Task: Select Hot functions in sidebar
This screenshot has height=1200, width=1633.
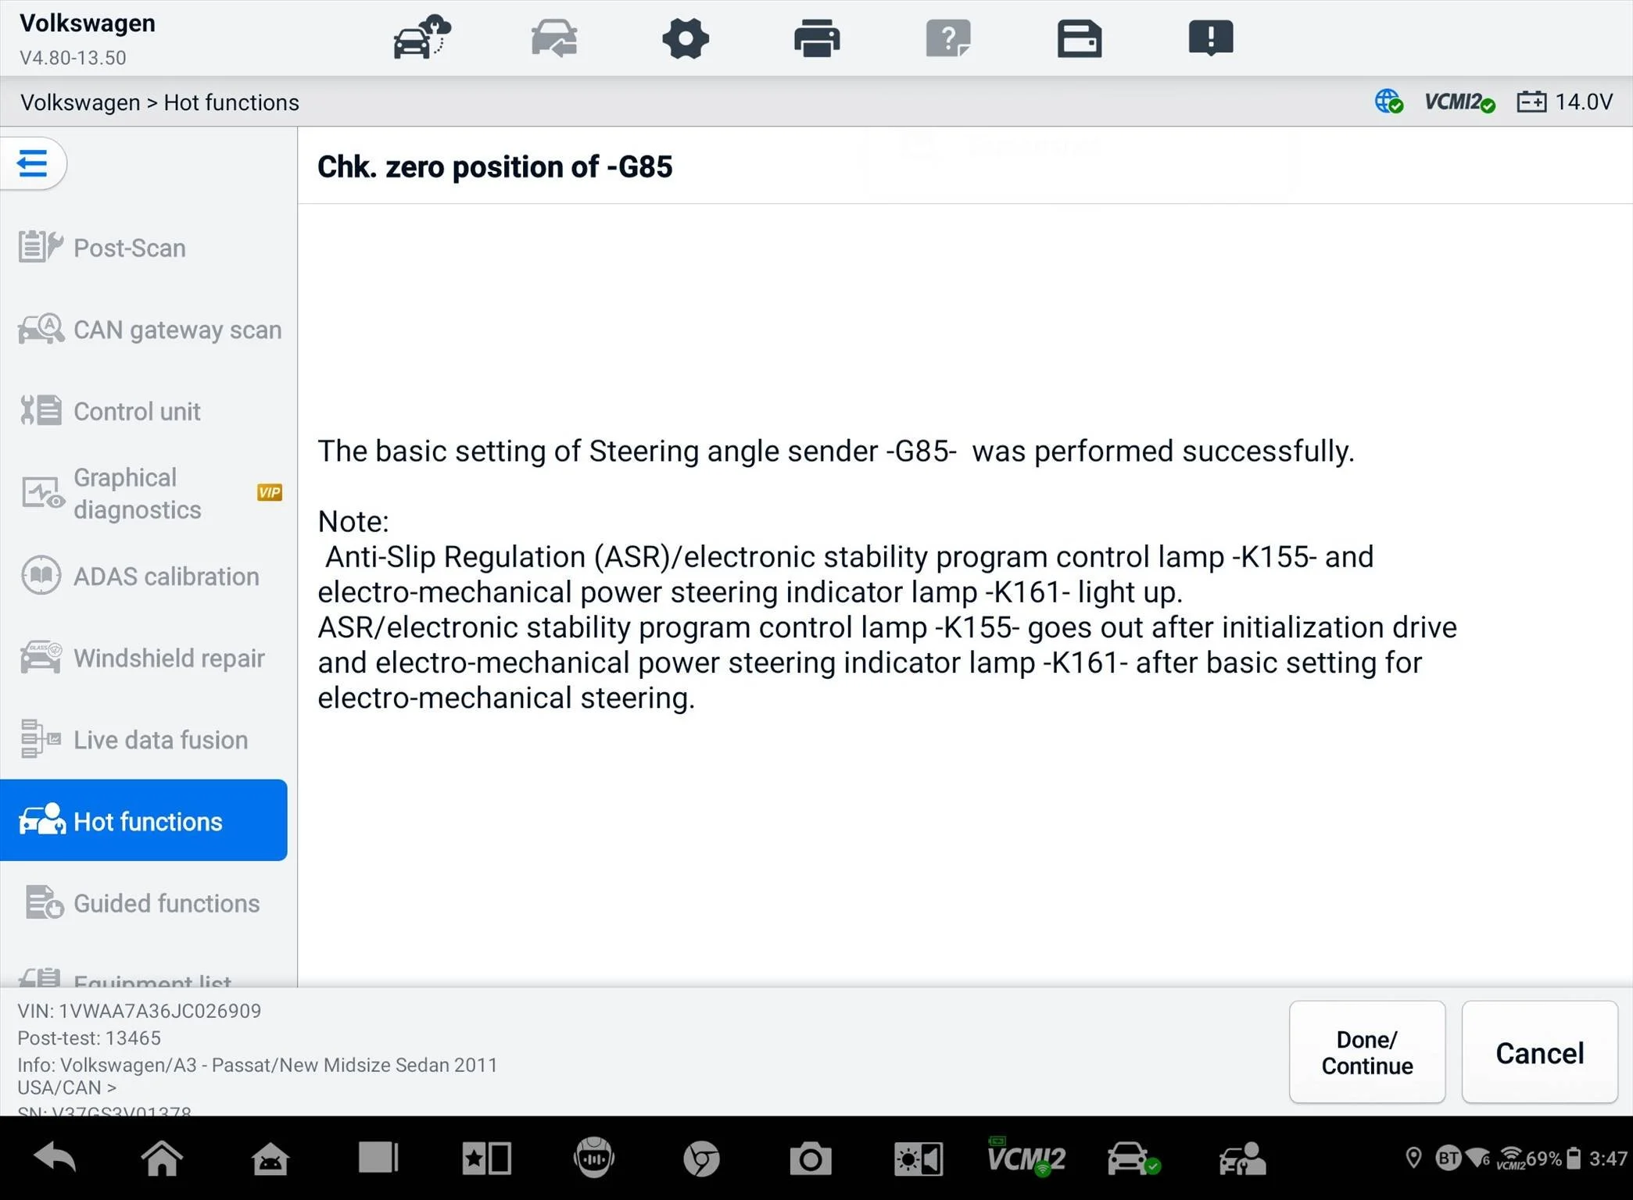Action: (144, 820)
